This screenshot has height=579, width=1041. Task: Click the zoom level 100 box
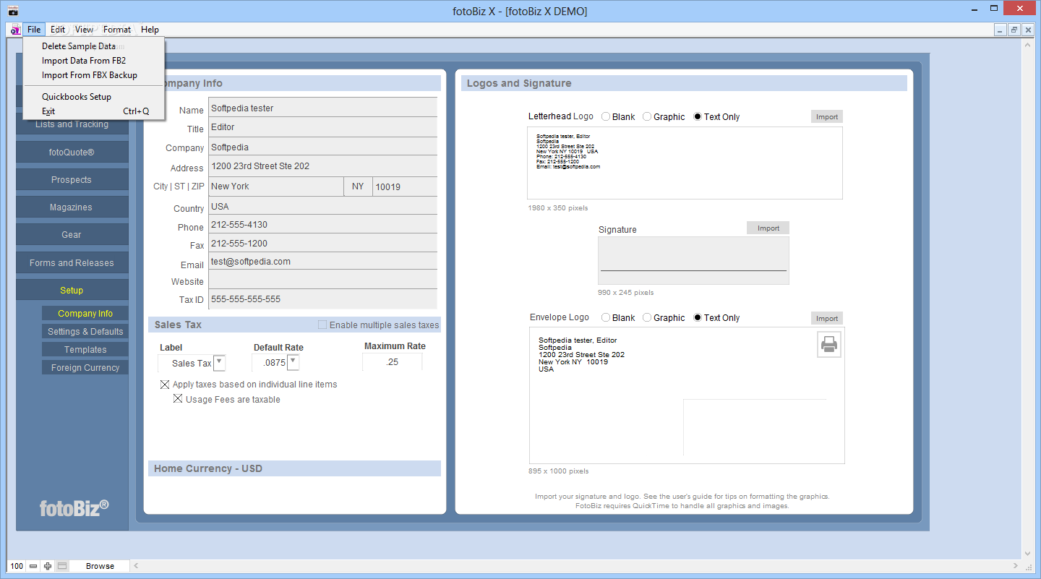(x=17, y=566)
